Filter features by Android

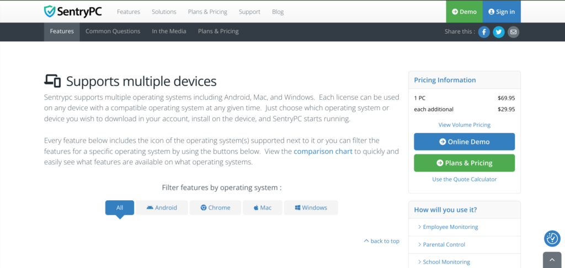pos(162,208)
